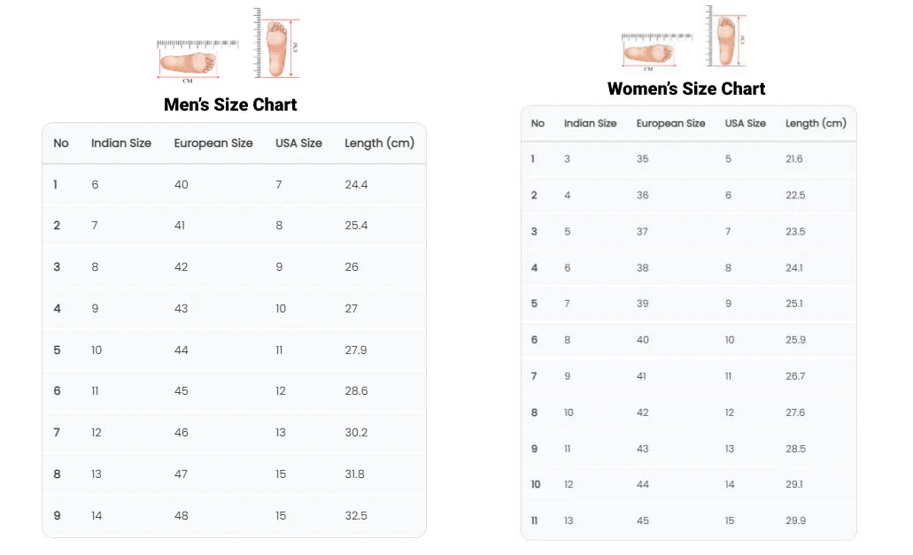
Task: Select women's length value 21.6
Action: pyautogui.click(x=794, y=158)
